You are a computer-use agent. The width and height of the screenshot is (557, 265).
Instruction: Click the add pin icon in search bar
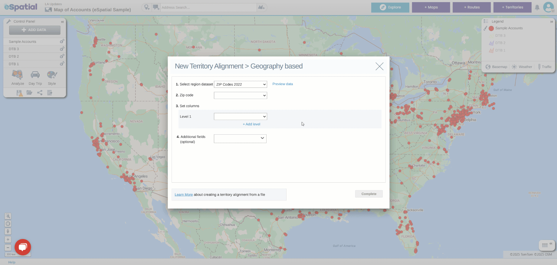point(147,7)
